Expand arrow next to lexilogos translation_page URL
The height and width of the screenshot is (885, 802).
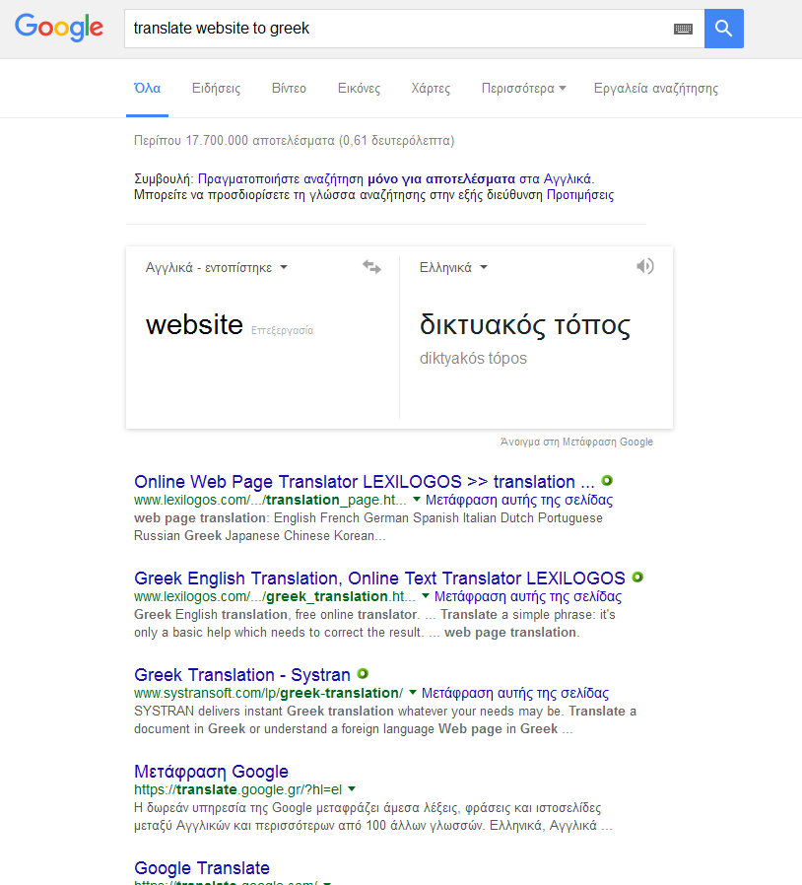click(x=417, y=500)
